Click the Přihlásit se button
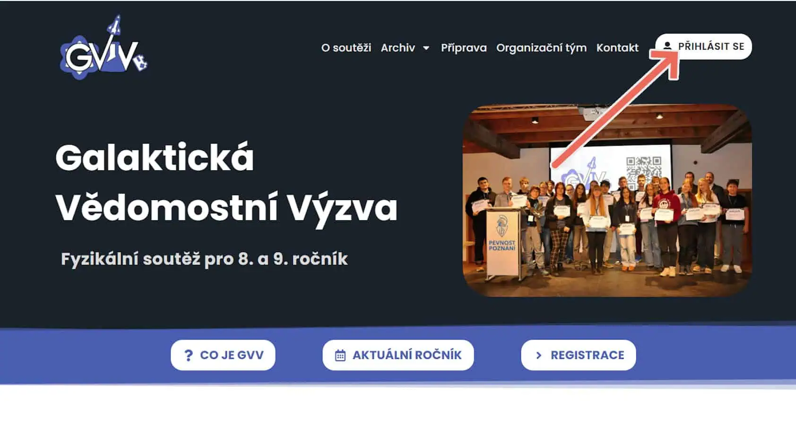Screen dimensions: 796x448 coord(703,46)
